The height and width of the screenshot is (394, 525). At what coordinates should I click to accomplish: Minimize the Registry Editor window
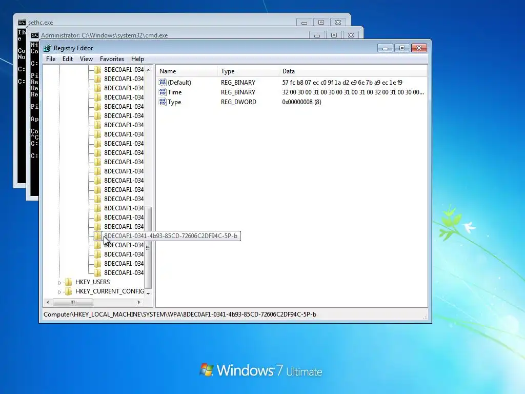(x=386, y=48)
